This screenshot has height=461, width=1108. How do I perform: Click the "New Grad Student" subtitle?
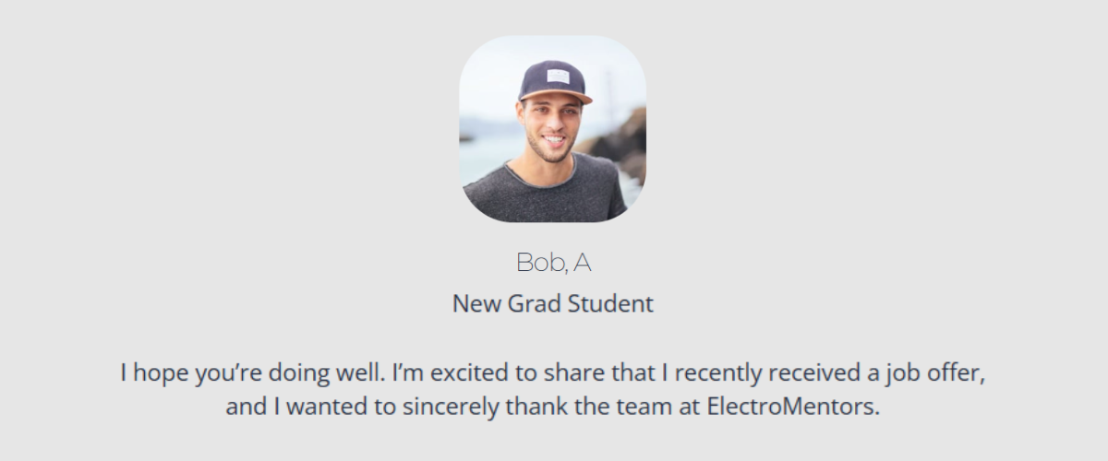553,303
